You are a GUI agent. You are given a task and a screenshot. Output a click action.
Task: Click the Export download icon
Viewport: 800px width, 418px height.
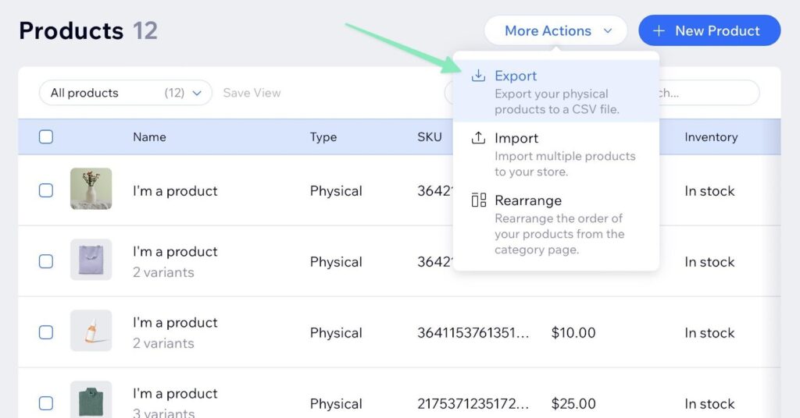click(478, 76)
